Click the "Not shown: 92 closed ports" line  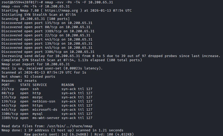point(28,77)
